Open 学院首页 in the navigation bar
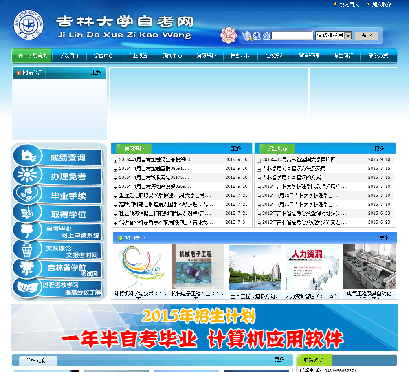Screen dimensions: 409x372 (x=31, y=55)
